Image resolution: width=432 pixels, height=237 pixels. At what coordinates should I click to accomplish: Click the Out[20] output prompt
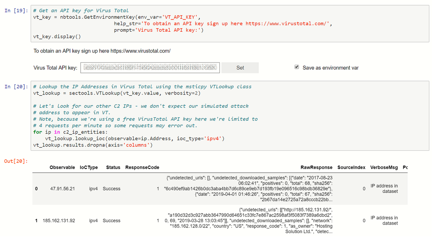pos(16,161)
